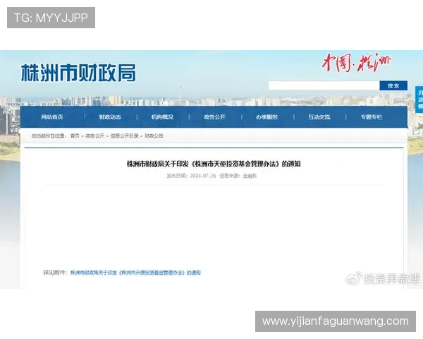The width and height of the screenshot is (423, 339).
Task: Open the 机构概况 navigation item
Action: [x=162, y=117]
